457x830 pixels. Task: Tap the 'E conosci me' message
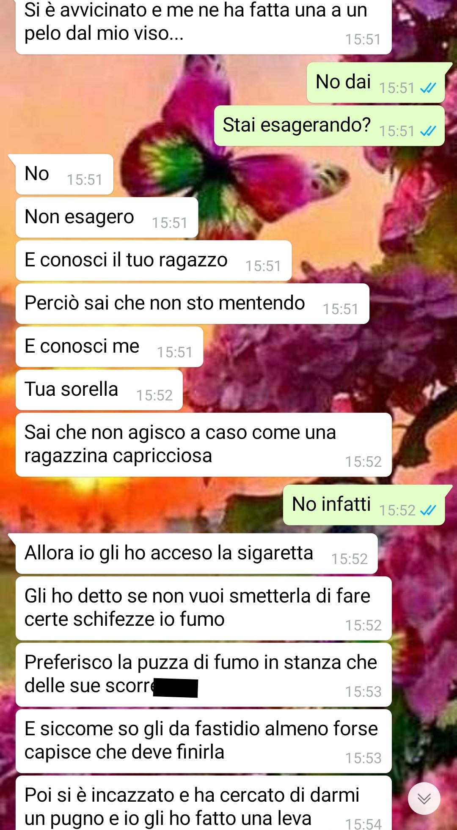pyautogui.click(x=109, y=347)
